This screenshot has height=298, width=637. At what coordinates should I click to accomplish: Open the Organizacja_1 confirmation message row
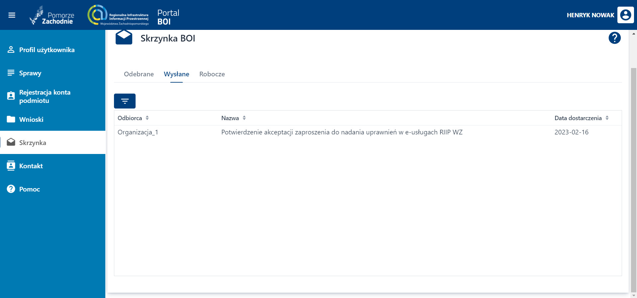[342, 132]
